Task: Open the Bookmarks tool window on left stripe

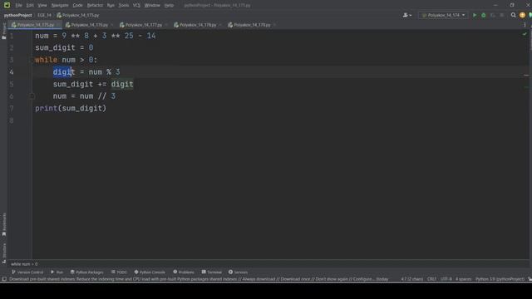Action: [4, 224]
